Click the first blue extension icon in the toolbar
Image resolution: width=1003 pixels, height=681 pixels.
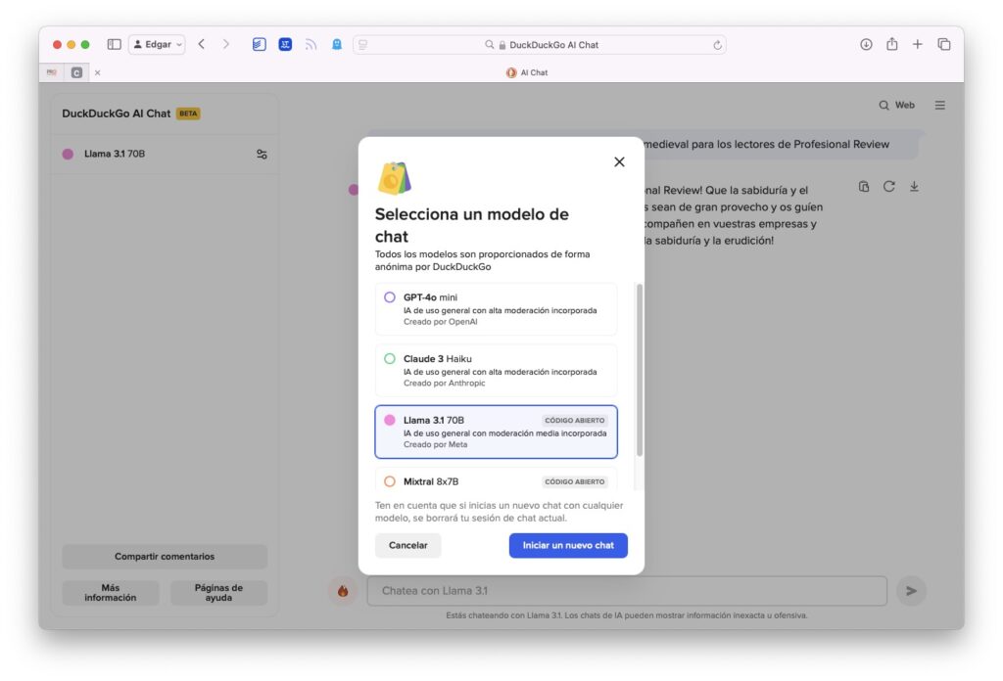259,44
